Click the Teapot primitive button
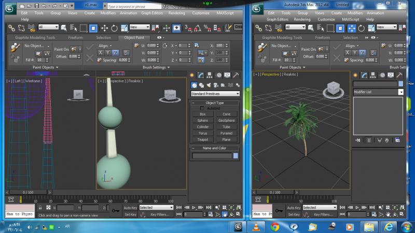This screenshot has width=415, height=233. [202, 139]
